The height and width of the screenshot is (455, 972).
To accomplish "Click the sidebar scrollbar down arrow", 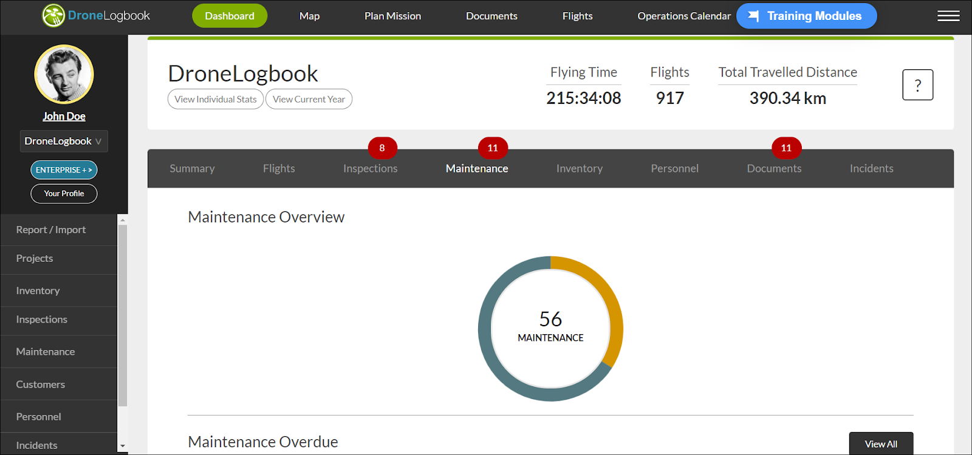I will (123, 446).
